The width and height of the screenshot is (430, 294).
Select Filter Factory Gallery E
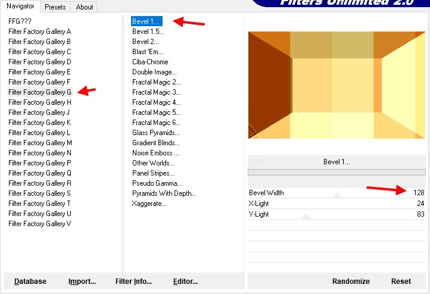pos(40,72)
